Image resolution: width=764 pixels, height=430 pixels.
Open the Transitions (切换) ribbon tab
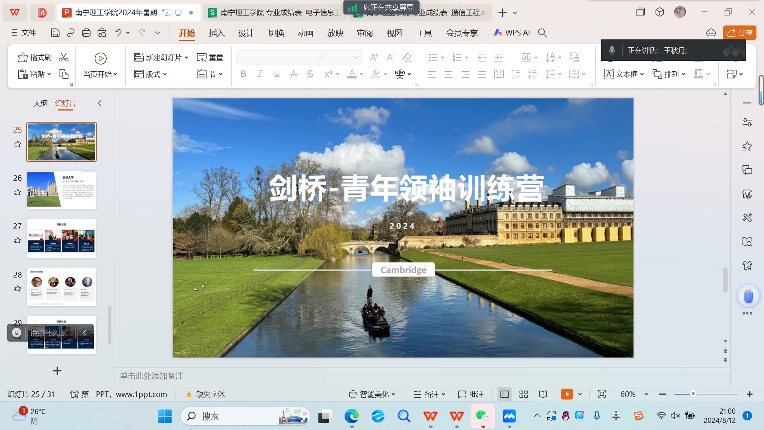tap(276, 33)
